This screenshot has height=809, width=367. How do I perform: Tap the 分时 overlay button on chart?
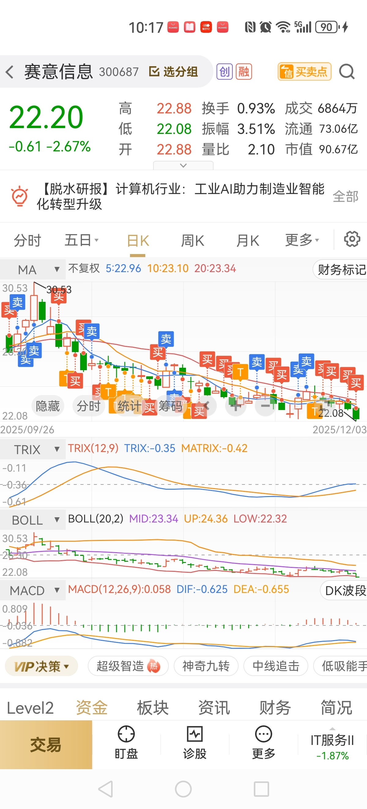89,406
